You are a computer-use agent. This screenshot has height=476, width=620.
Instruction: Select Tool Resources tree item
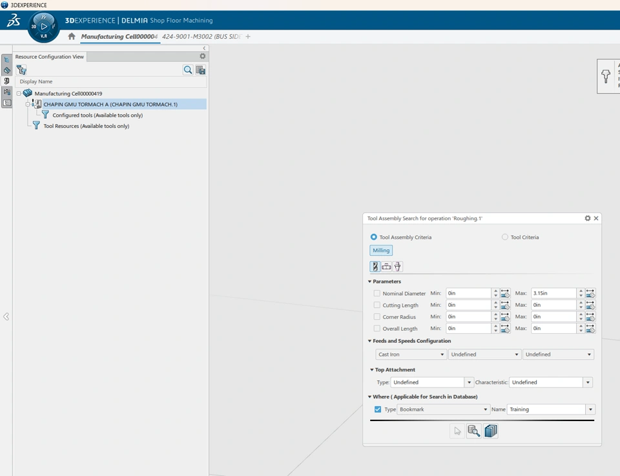tap(86, 126)
